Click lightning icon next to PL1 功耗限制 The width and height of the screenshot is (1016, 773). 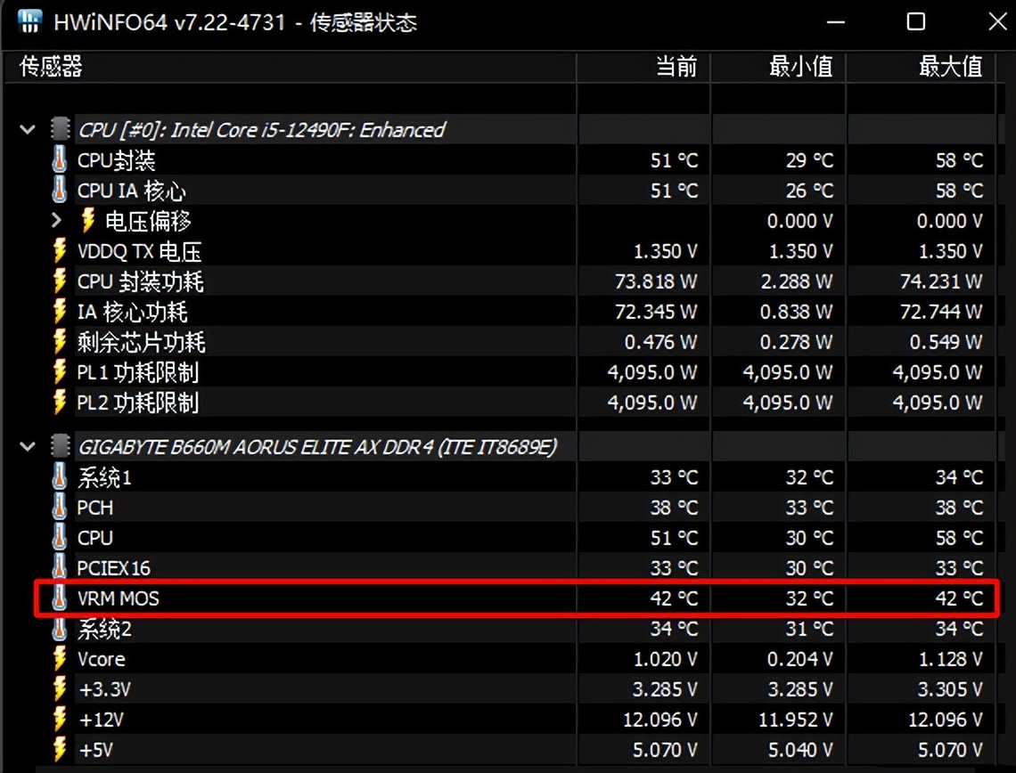click(60, 372)
